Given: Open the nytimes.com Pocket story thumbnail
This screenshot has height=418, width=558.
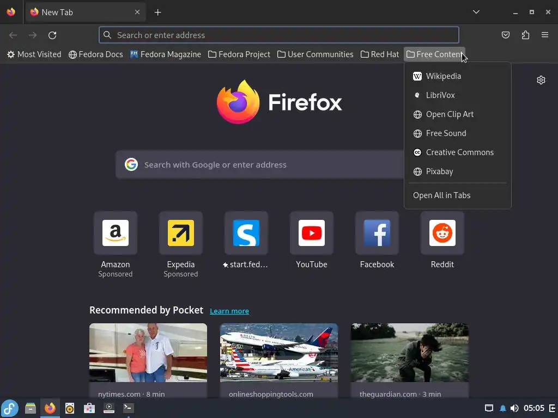Looking at the screenshot, I should 148,353.
